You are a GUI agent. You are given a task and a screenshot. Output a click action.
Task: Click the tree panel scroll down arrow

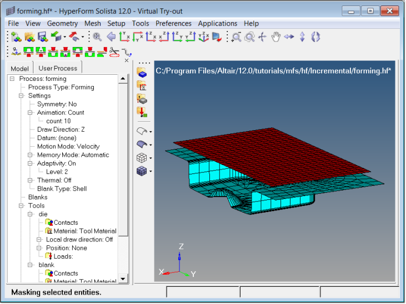pos(123,278)
